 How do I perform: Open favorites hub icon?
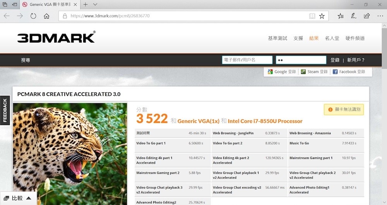(x=341, y=16)
